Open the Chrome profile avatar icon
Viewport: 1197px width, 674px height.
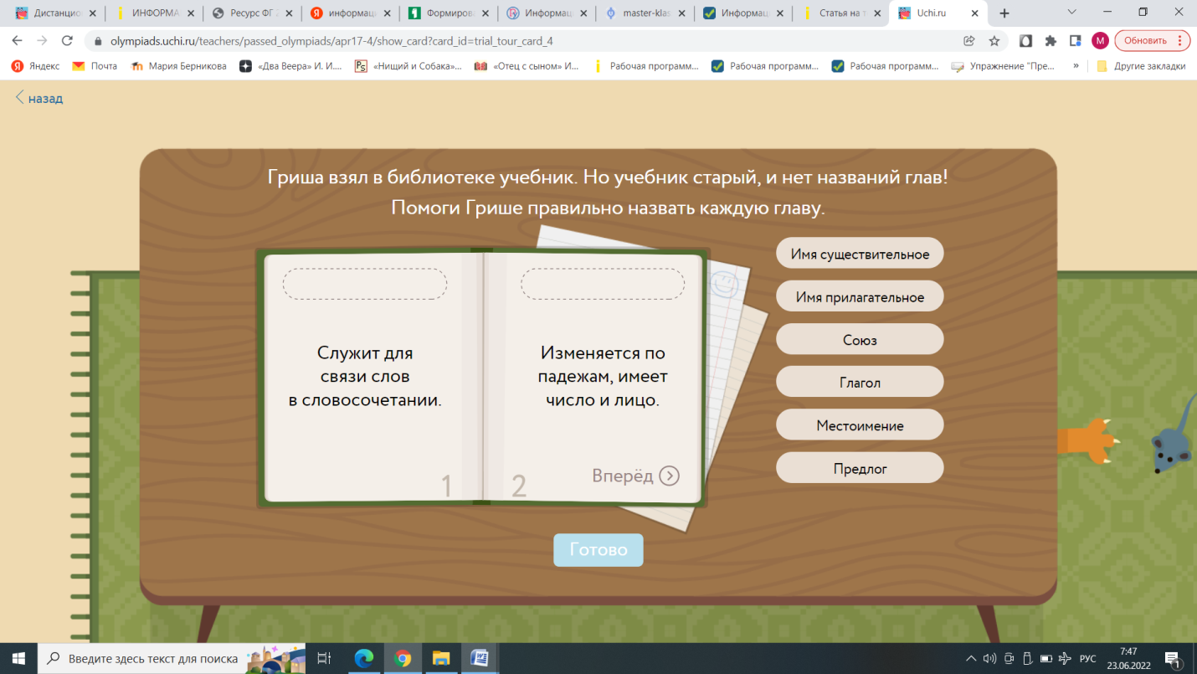click(1100, 40)
